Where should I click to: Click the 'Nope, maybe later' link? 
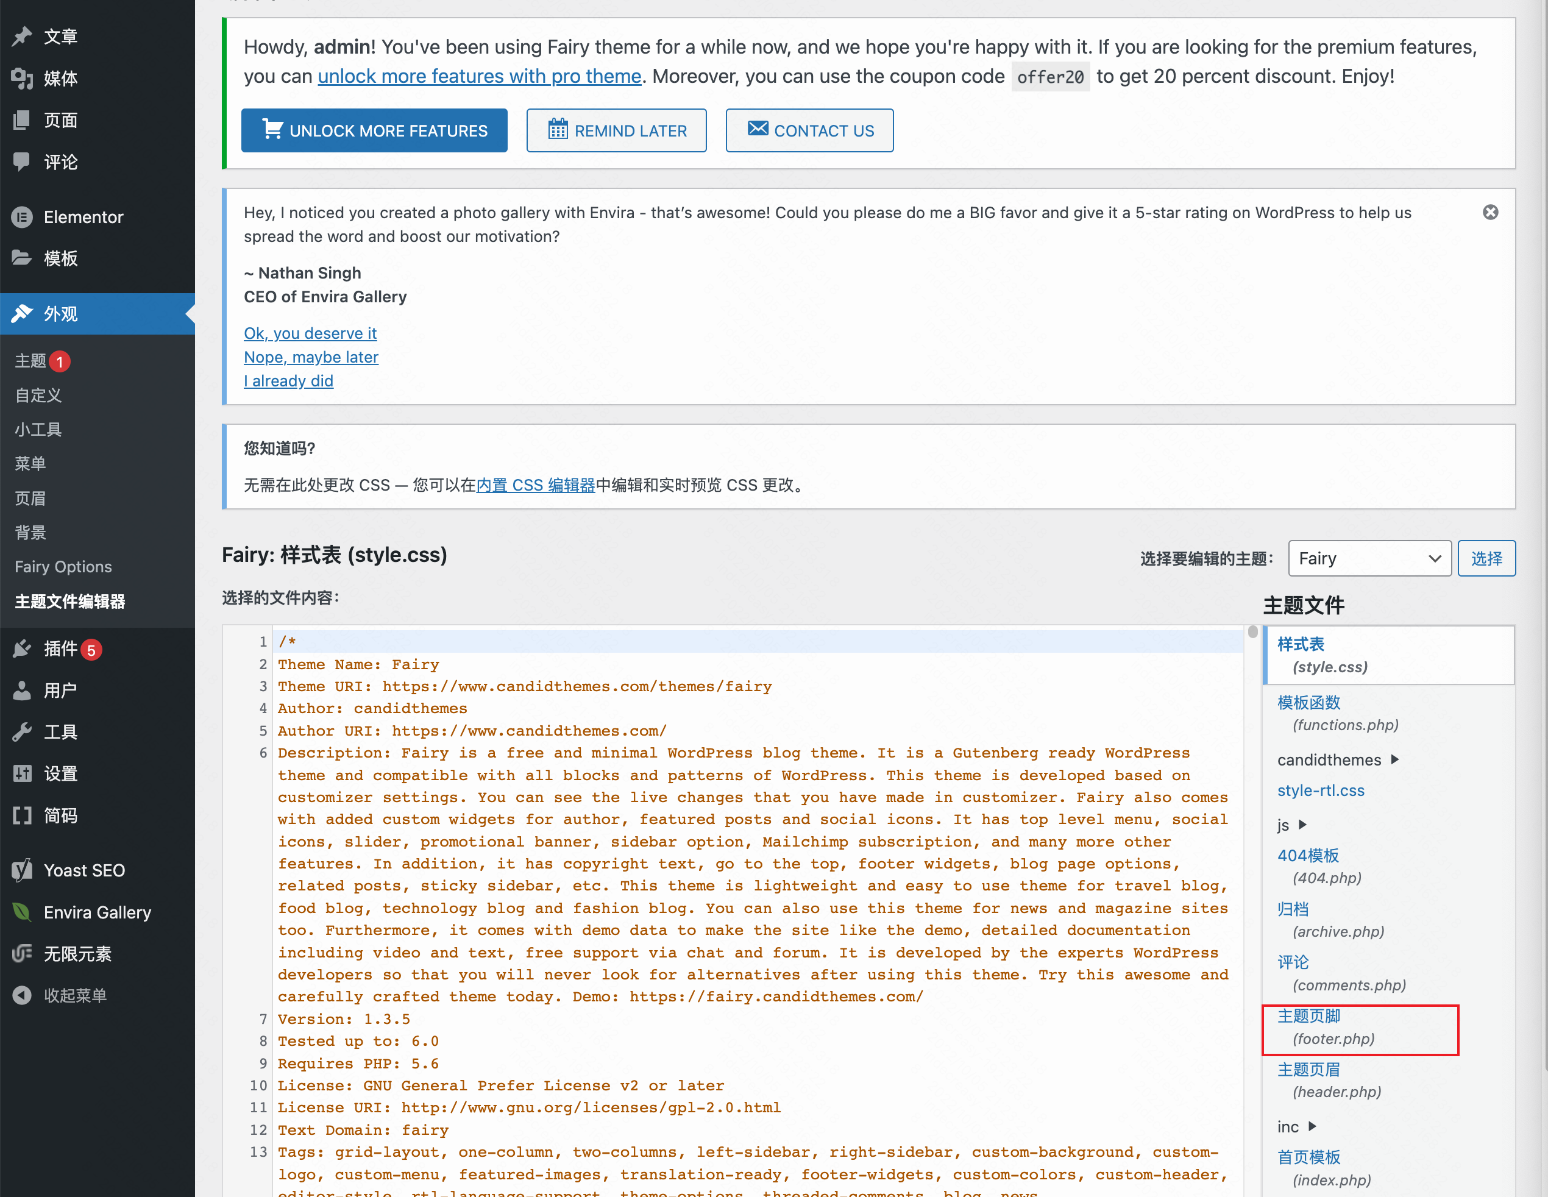(x=311, y=357)
